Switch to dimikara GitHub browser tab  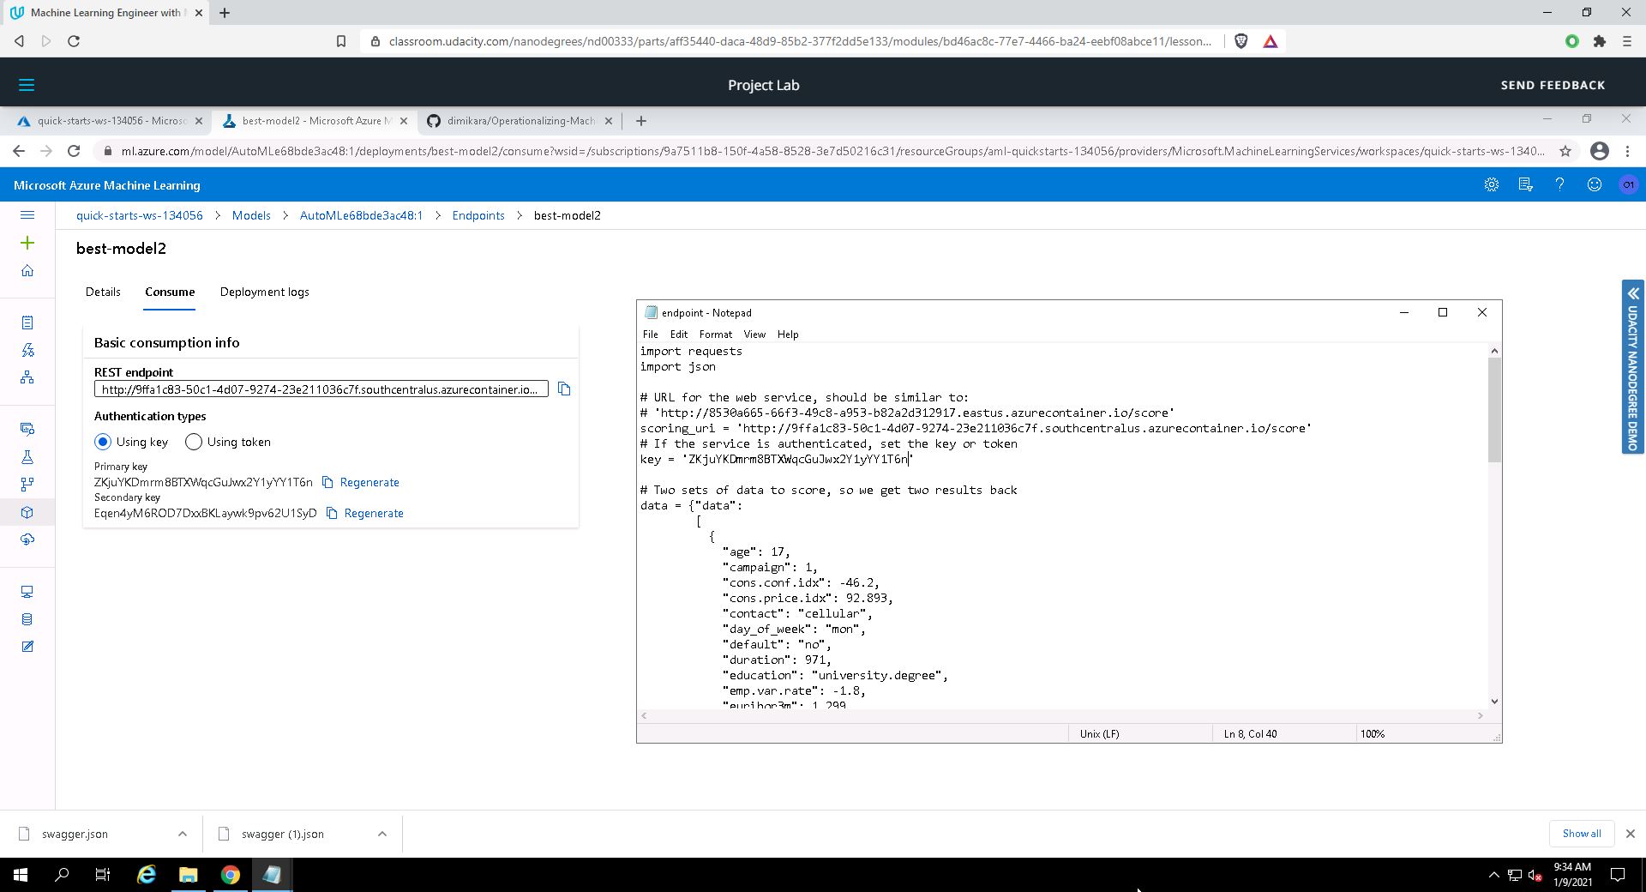tap(520, 121)
